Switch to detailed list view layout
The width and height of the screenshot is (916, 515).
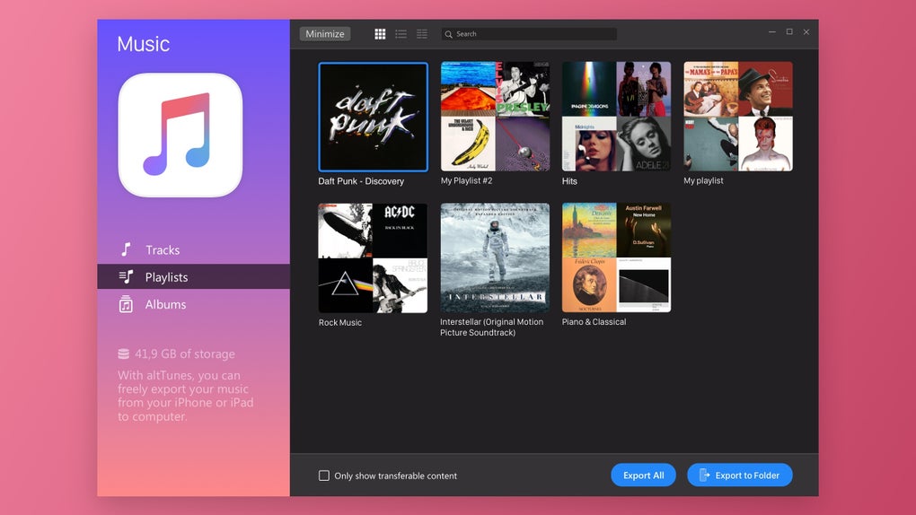422,34
